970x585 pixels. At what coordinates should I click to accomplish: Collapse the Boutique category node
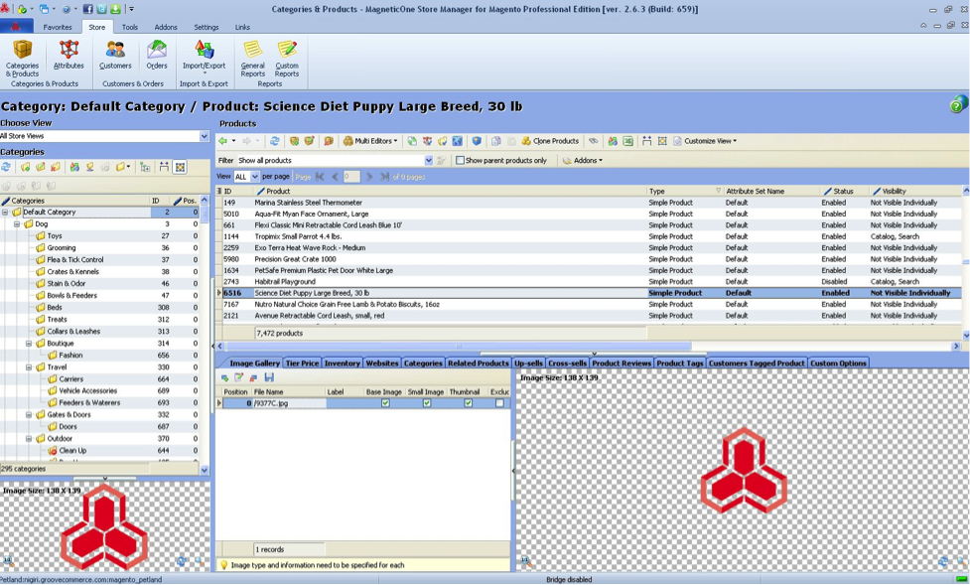point(29,343)
